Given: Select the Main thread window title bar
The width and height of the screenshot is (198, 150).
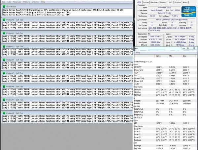Looking at the screenshot, I should (67, 7).
